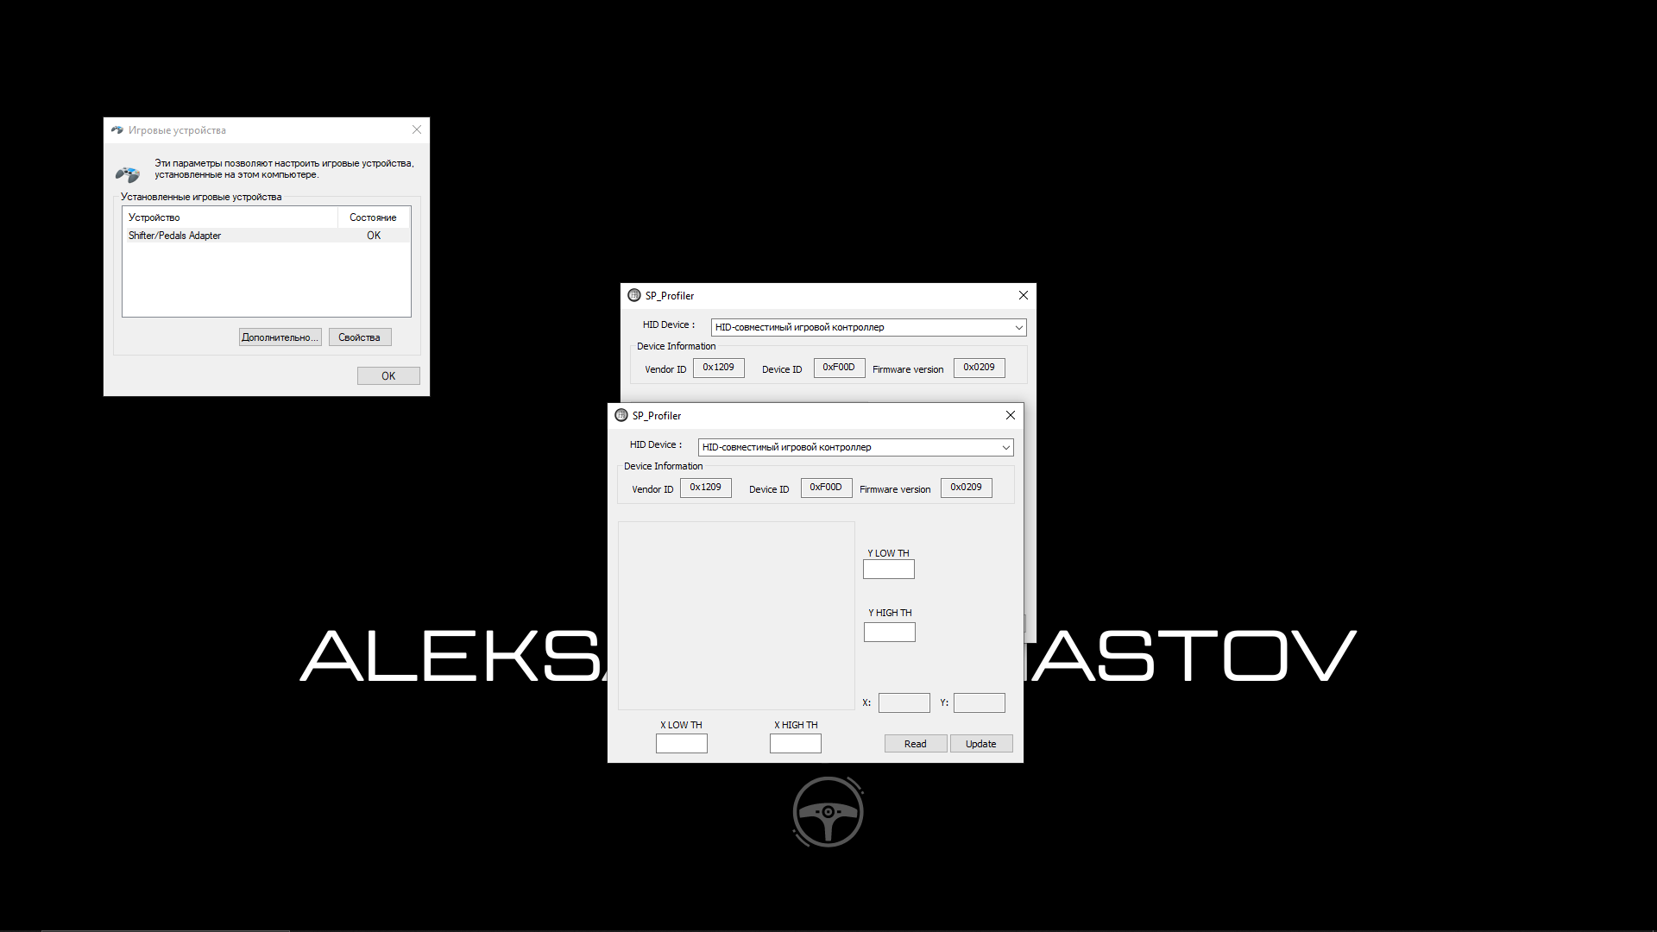1657x932 pixels.
Task: Click the SP_Profiler icon in back window title
Action: pos(634,295)
